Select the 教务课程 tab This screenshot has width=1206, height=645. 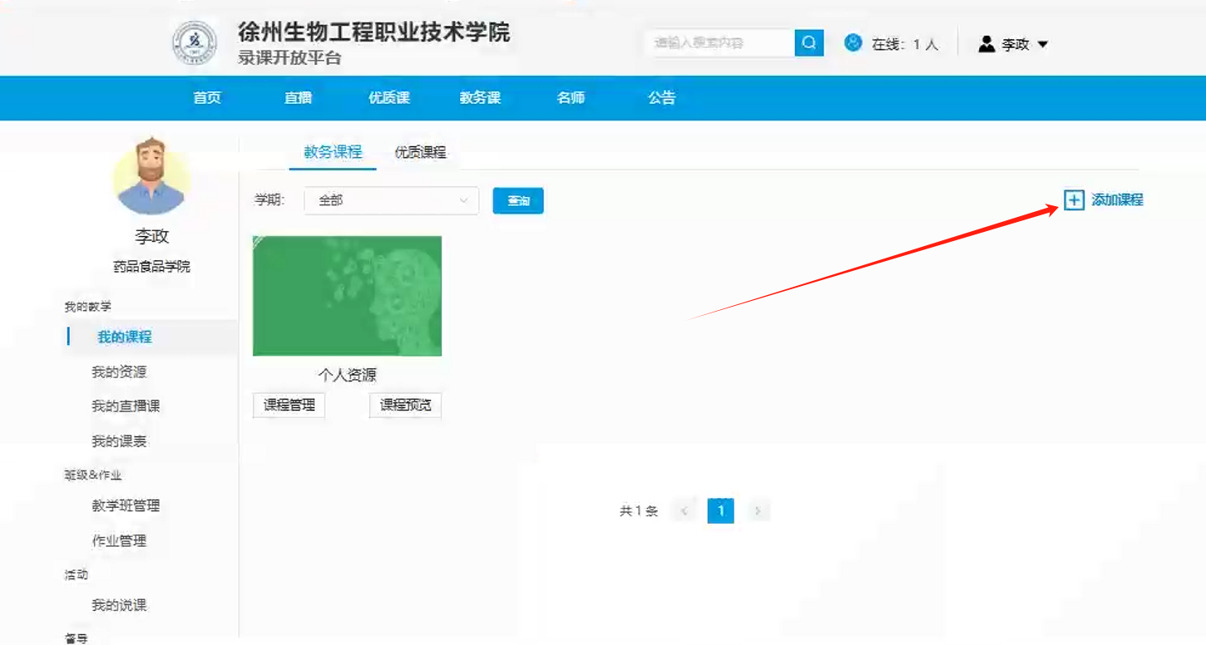point(333,152)
